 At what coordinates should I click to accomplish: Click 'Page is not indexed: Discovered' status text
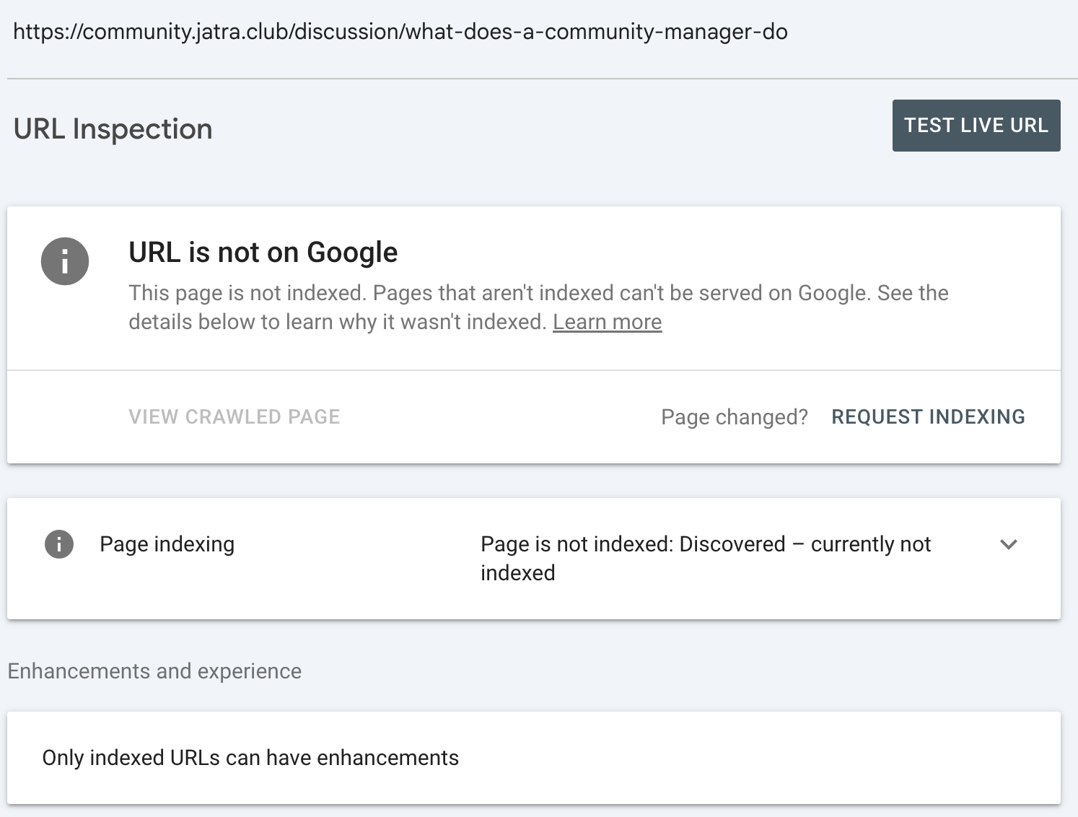[706, 558]
